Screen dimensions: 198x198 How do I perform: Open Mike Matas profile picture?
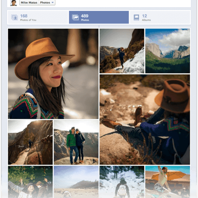click(14, 3)
